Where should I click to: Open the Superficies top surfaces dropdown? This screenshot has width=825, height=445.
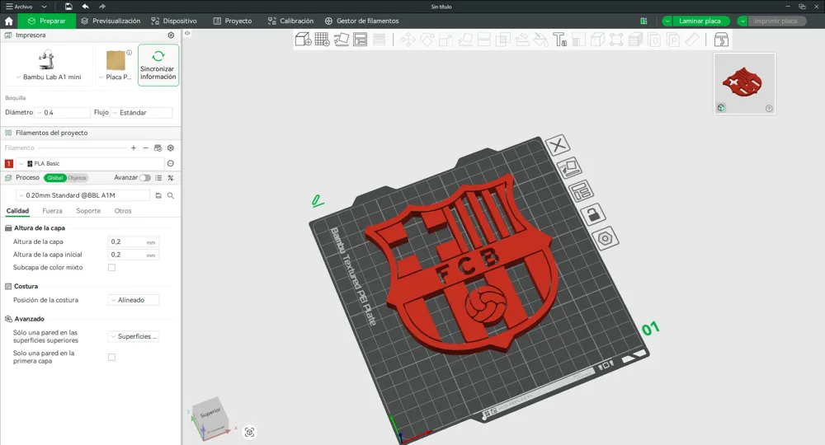coord(133,336)
